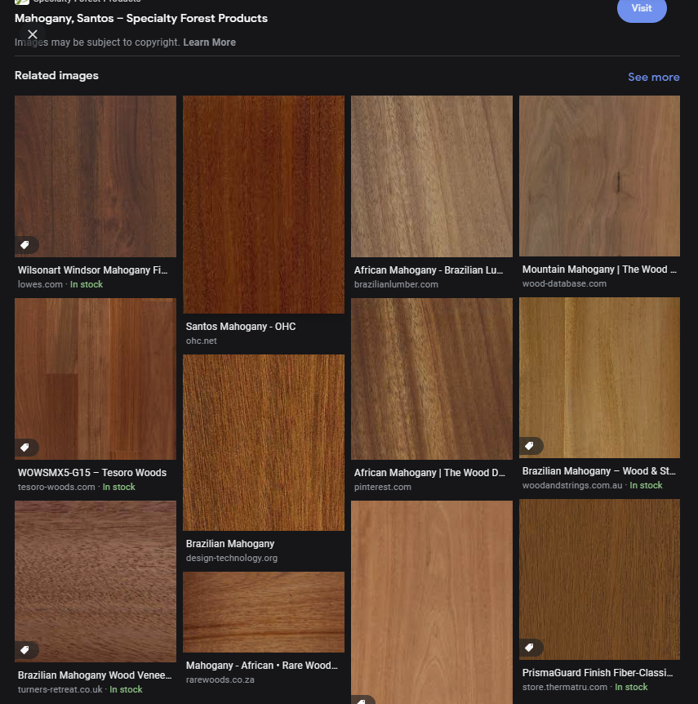The width and height of the screenshot is (698, 704).
Task: Open Brazilian Mahogany Wood Veneer thumbnail
Action: tap(96, 581)
